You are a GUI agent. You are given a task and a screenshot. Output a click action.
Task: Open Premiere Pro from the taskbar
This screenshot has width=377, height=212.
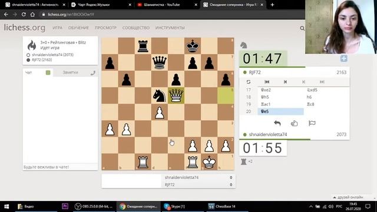pyautogui.click(x=65, y=206)
